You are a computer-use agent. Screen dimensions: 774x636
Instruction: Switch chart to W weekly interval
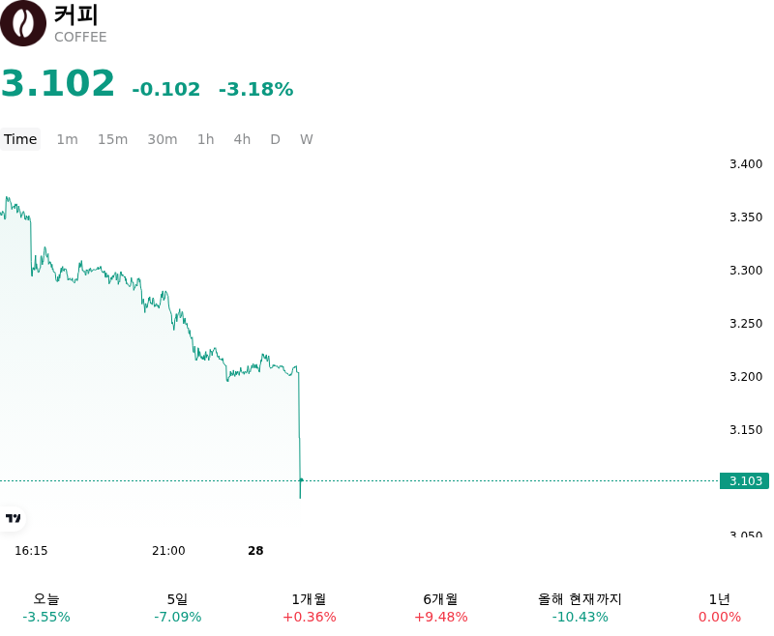click(307, 139)
